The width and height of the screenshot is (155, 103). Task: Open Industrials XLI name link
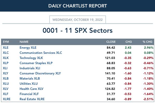[30, 68]
